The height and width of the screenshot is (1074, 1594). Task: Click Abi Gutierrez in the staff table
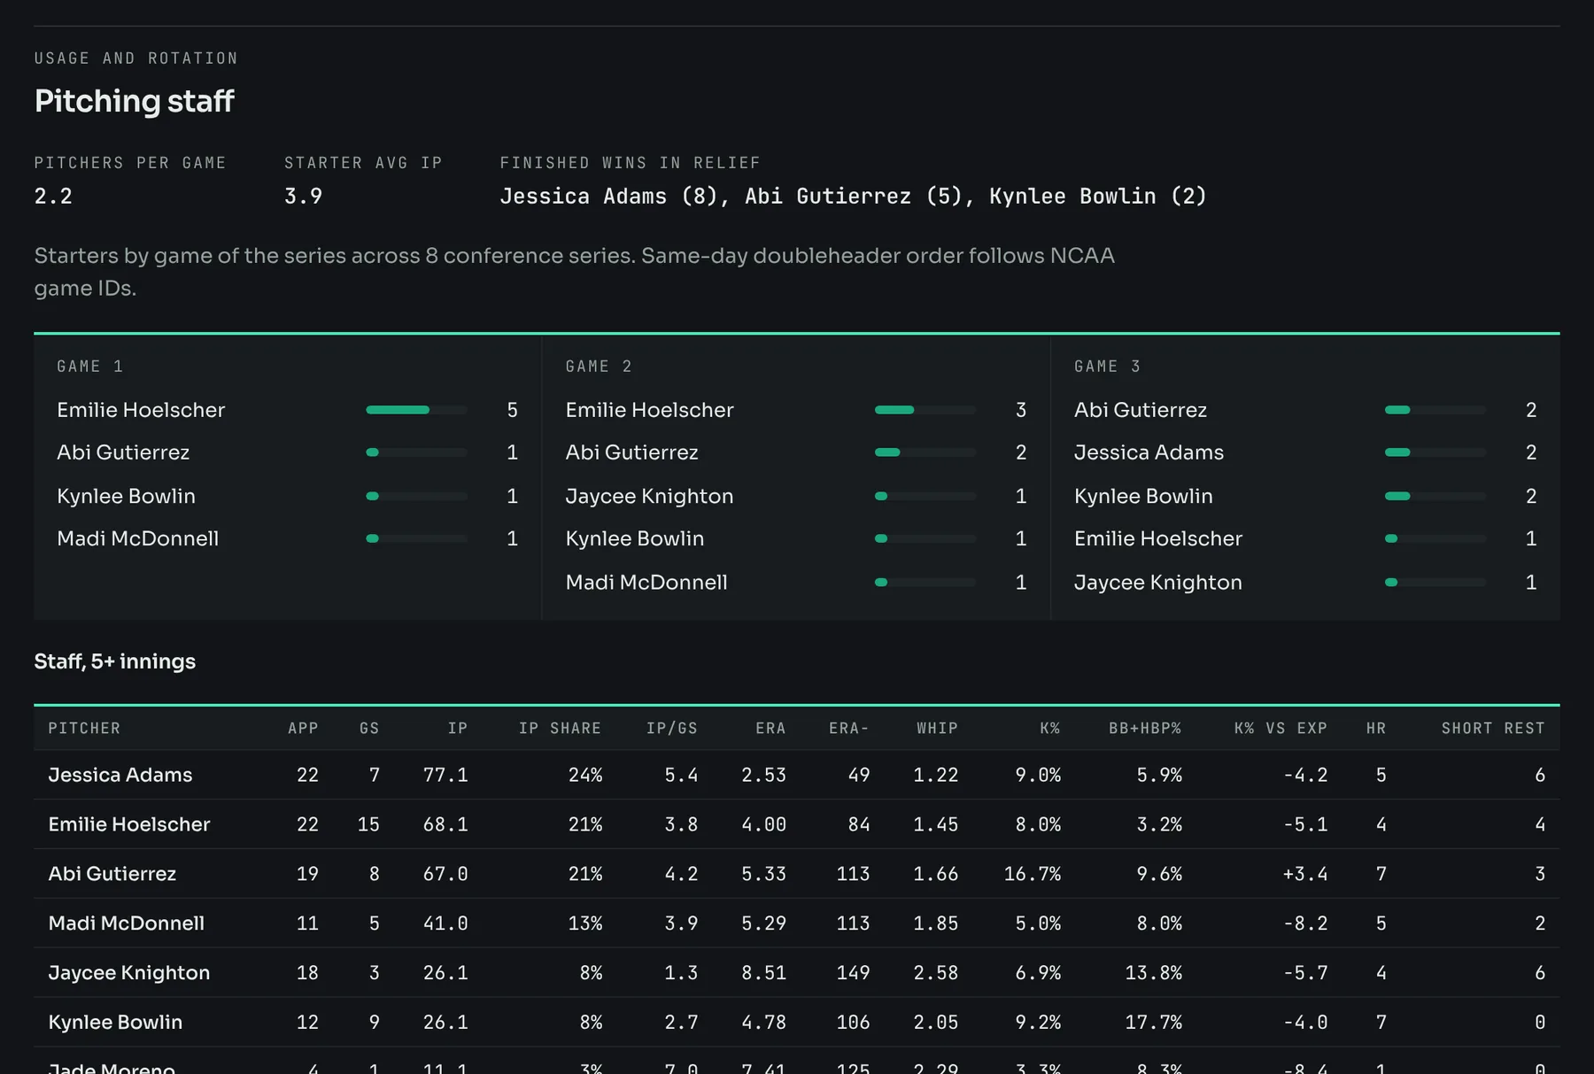(x=112, y=874)
